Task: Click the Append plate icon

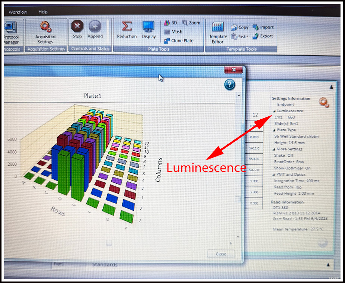Action: (95, 29)
